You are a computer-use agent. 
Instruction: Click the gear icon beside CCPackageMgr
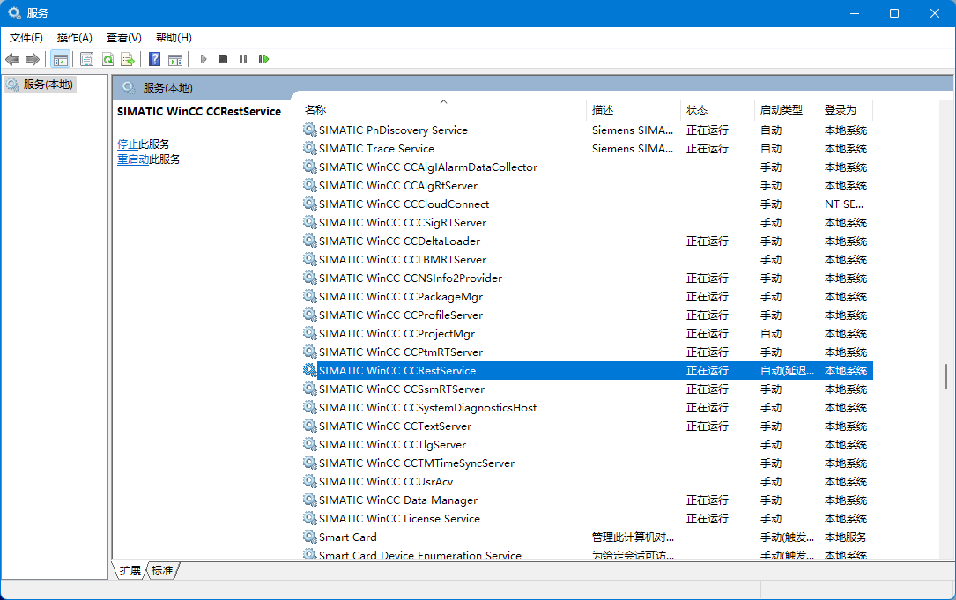pyautogui.click(x=310, y=296)
